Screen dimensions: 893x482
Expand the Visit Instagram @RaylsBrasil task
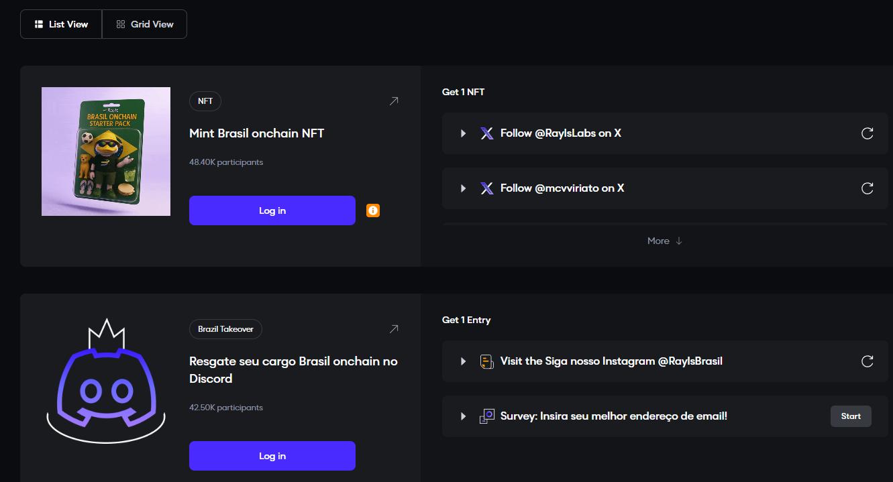coord(463,361)
